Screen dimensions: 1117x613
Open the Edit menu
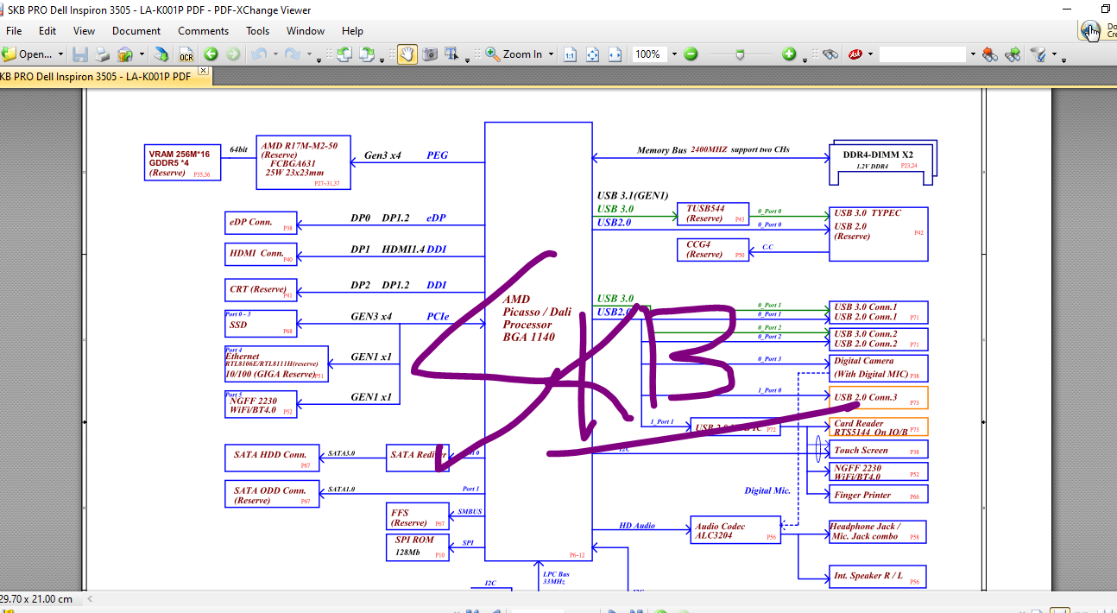tap(47, 30)
